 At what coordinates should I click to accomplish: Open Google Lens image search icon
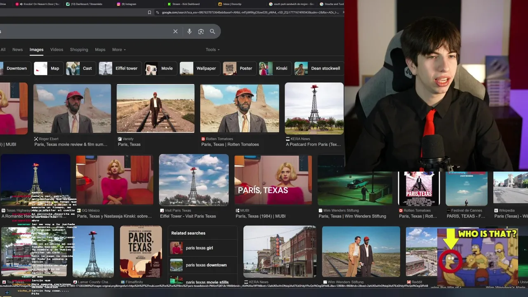pos(201,31)
